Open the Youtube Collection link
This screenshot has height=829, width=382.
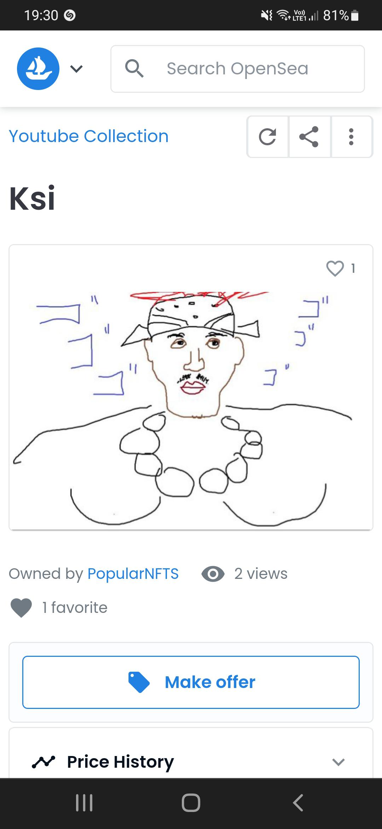point(88,136)
